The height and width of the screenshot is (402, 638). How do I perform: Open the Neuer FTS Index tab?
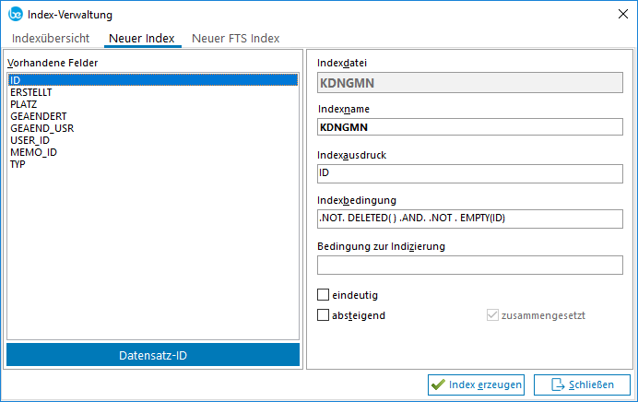(235, 38)
